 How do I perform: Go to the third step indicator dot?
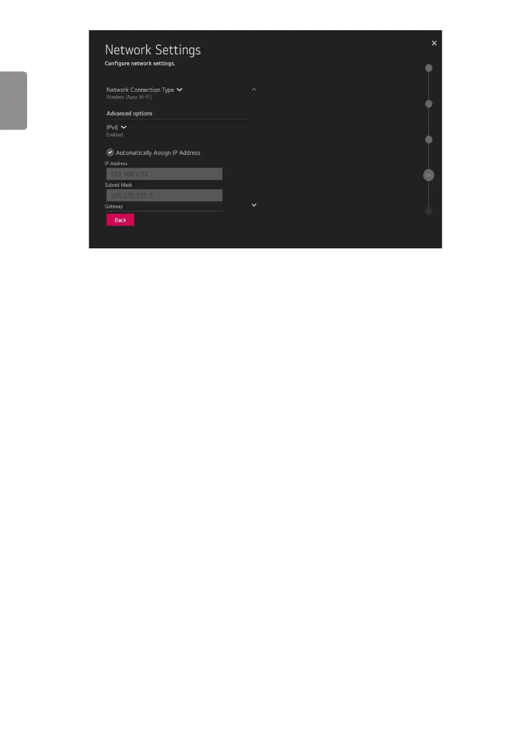[x=428, y=139]
